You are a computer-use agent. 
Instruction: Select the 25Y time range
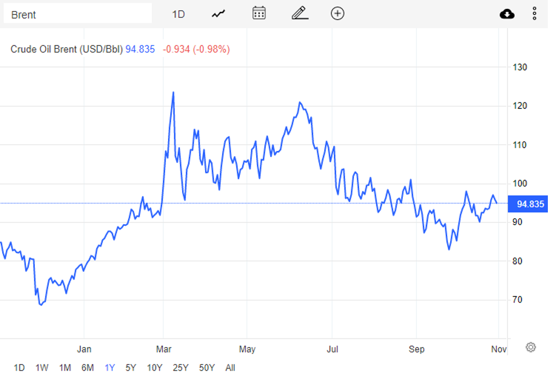(x=181, y=368)
